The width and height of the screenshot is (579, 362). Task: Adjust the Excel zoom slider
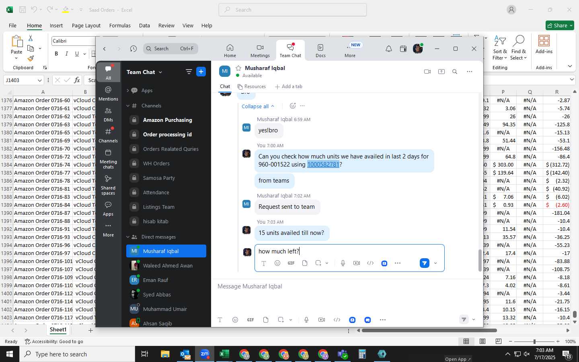pyautogui.click(x=534, y=341)
